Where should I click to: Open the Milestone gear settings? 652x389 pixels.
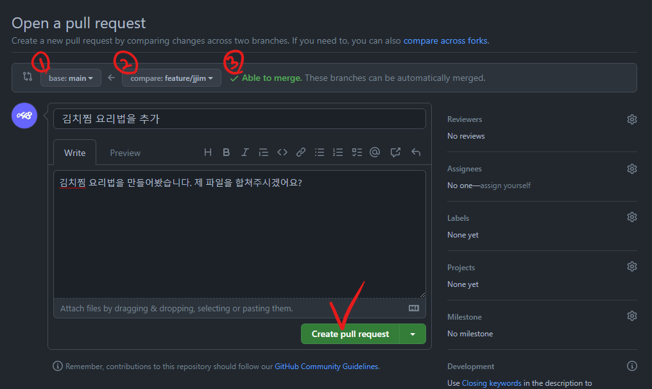(x=632, y=316)
